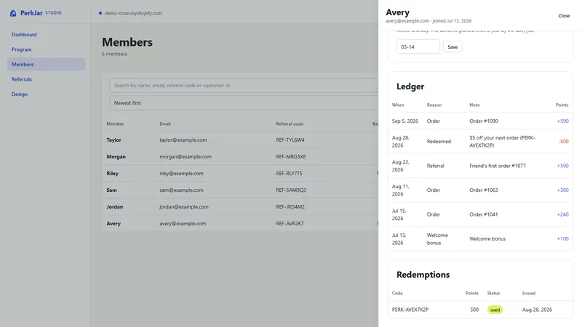Edit the birthday field showing 03-14
The image size is (582, 327).
pos(418,47)
